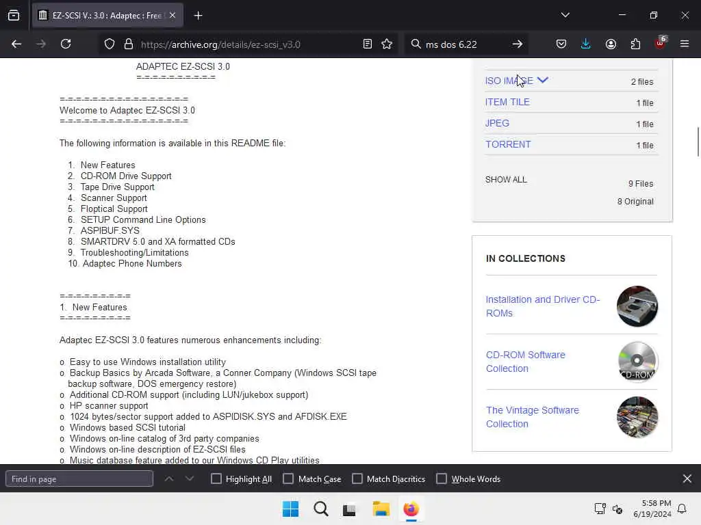Download the TORRENT file
Image resolution: width=701 pixels, height=525 pixels.
pos(509,144)
